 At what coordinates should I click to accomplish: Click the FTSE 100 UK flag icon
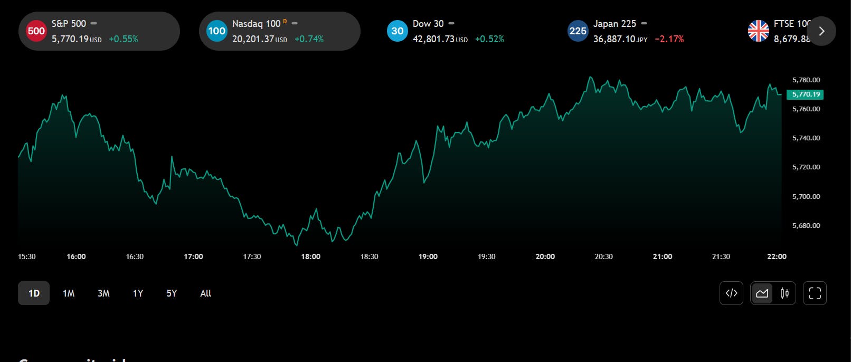pyautogui.click(x=758, y=31)
